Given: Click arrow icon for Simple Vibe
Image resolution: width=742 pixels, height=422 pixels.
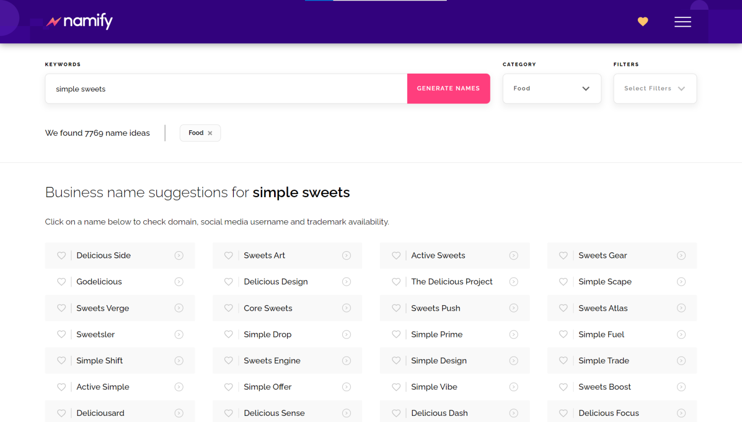Looking at the screenshot, I should coord(513,387).
